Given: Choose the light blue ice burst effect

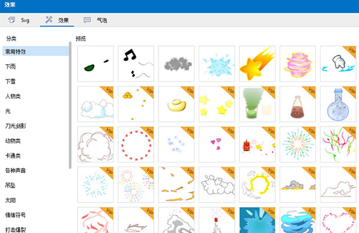Looking at the screenshot, I should [217, 64].
